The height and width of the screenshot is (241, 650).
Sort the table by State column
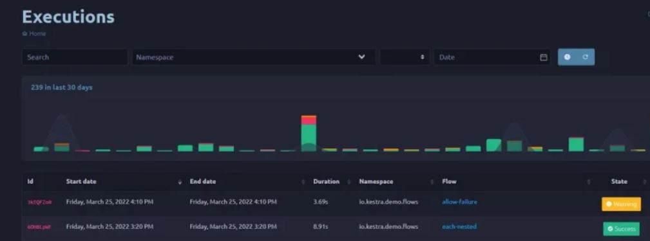click(x=619, y=181)
